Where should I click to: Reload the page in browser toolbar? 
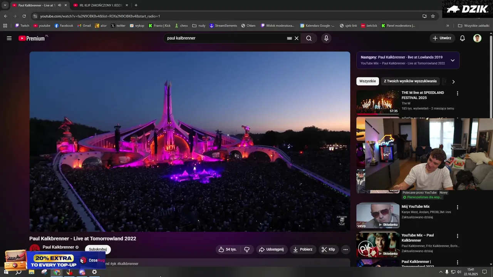click(x=24, y=16)
